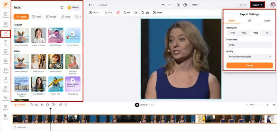Click the search icon in Tools panel

click(x=62, y=7)
